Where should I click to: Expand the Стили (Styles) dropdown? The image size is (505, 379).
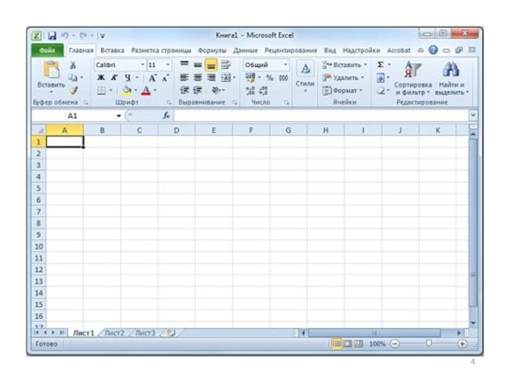[x=305, y=91]
